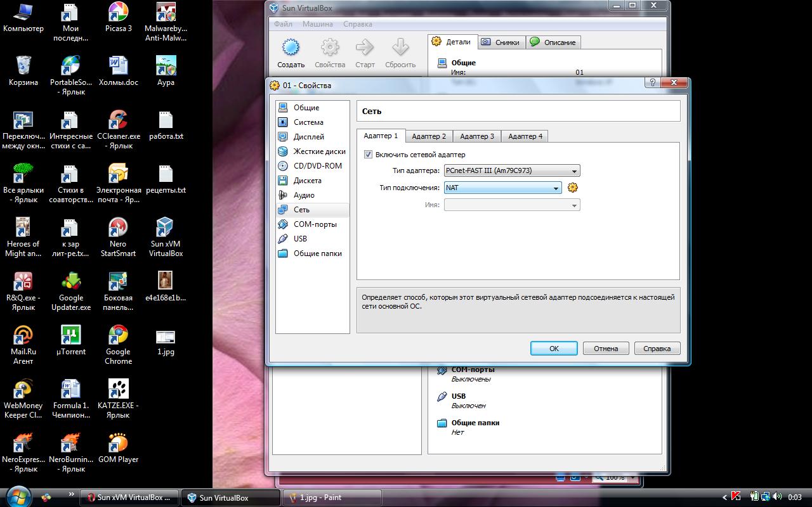Select the Malwarebytes Anti-Malware desktop icon
812x507 pixels.
tap(166, 22)
